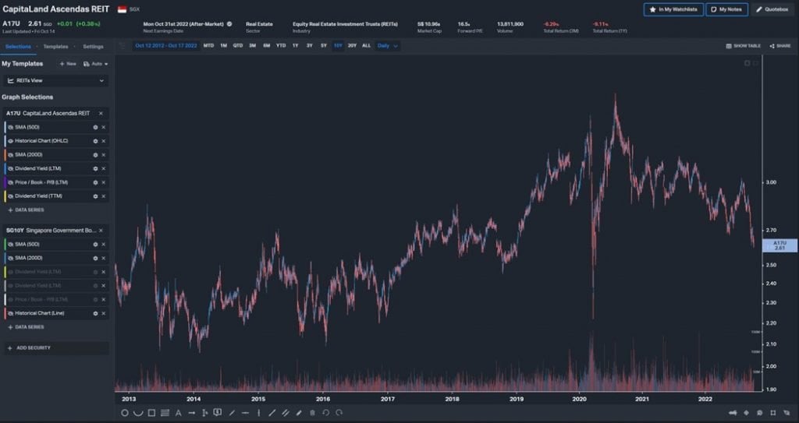Switch to the Settings tab
The image size is (799, 423).
pyautogui.click(x=94, y=46)
